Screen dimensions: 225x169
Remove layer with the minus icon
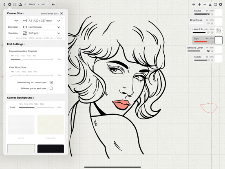[x=205, y=4]
